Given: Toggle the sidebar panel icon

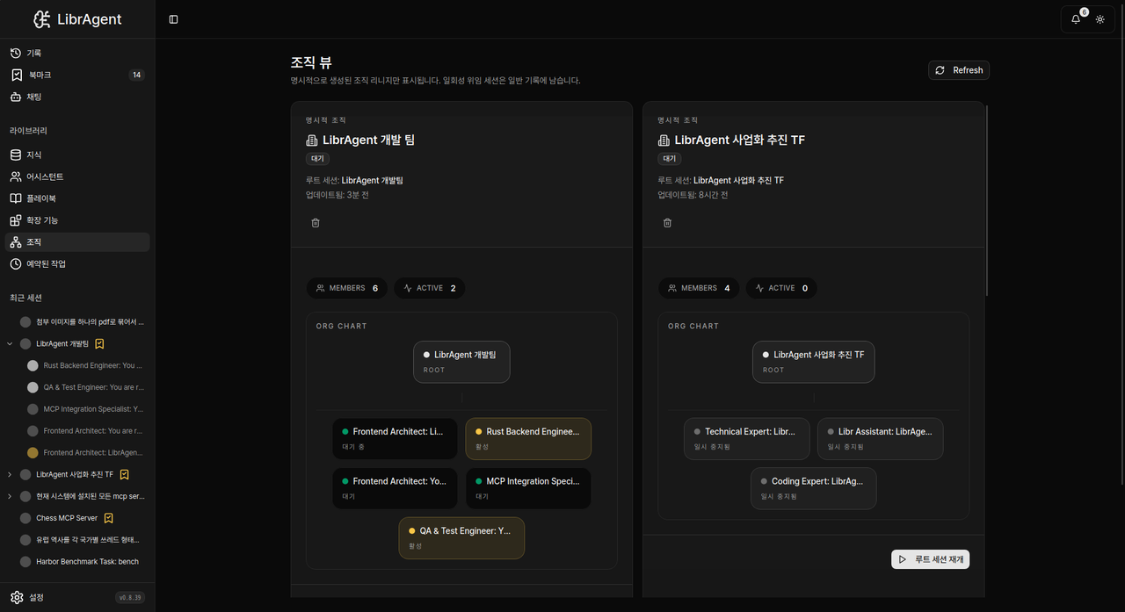Looking at the screenshot, I should [x=173, y=19].
